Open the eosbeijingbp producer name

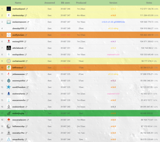(18, 113)
